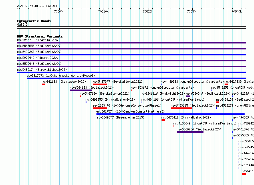Select the nsv444936 variant label
254x185 pixels.
(x=246, y=153)
